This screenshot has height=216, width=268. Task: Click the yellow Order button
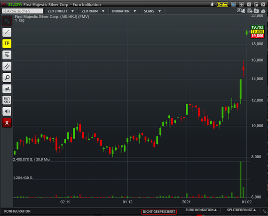click(x=222, y=4)
